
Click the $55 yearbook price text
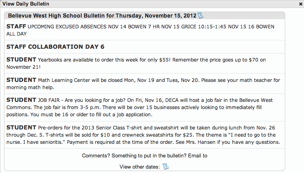(x=165, y=60)
